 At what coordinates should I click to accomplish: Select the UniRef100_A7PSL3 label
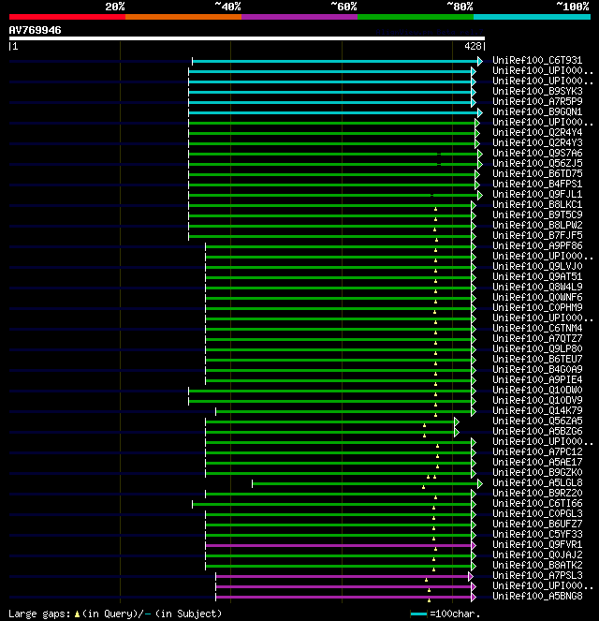[x=537, y=575]
